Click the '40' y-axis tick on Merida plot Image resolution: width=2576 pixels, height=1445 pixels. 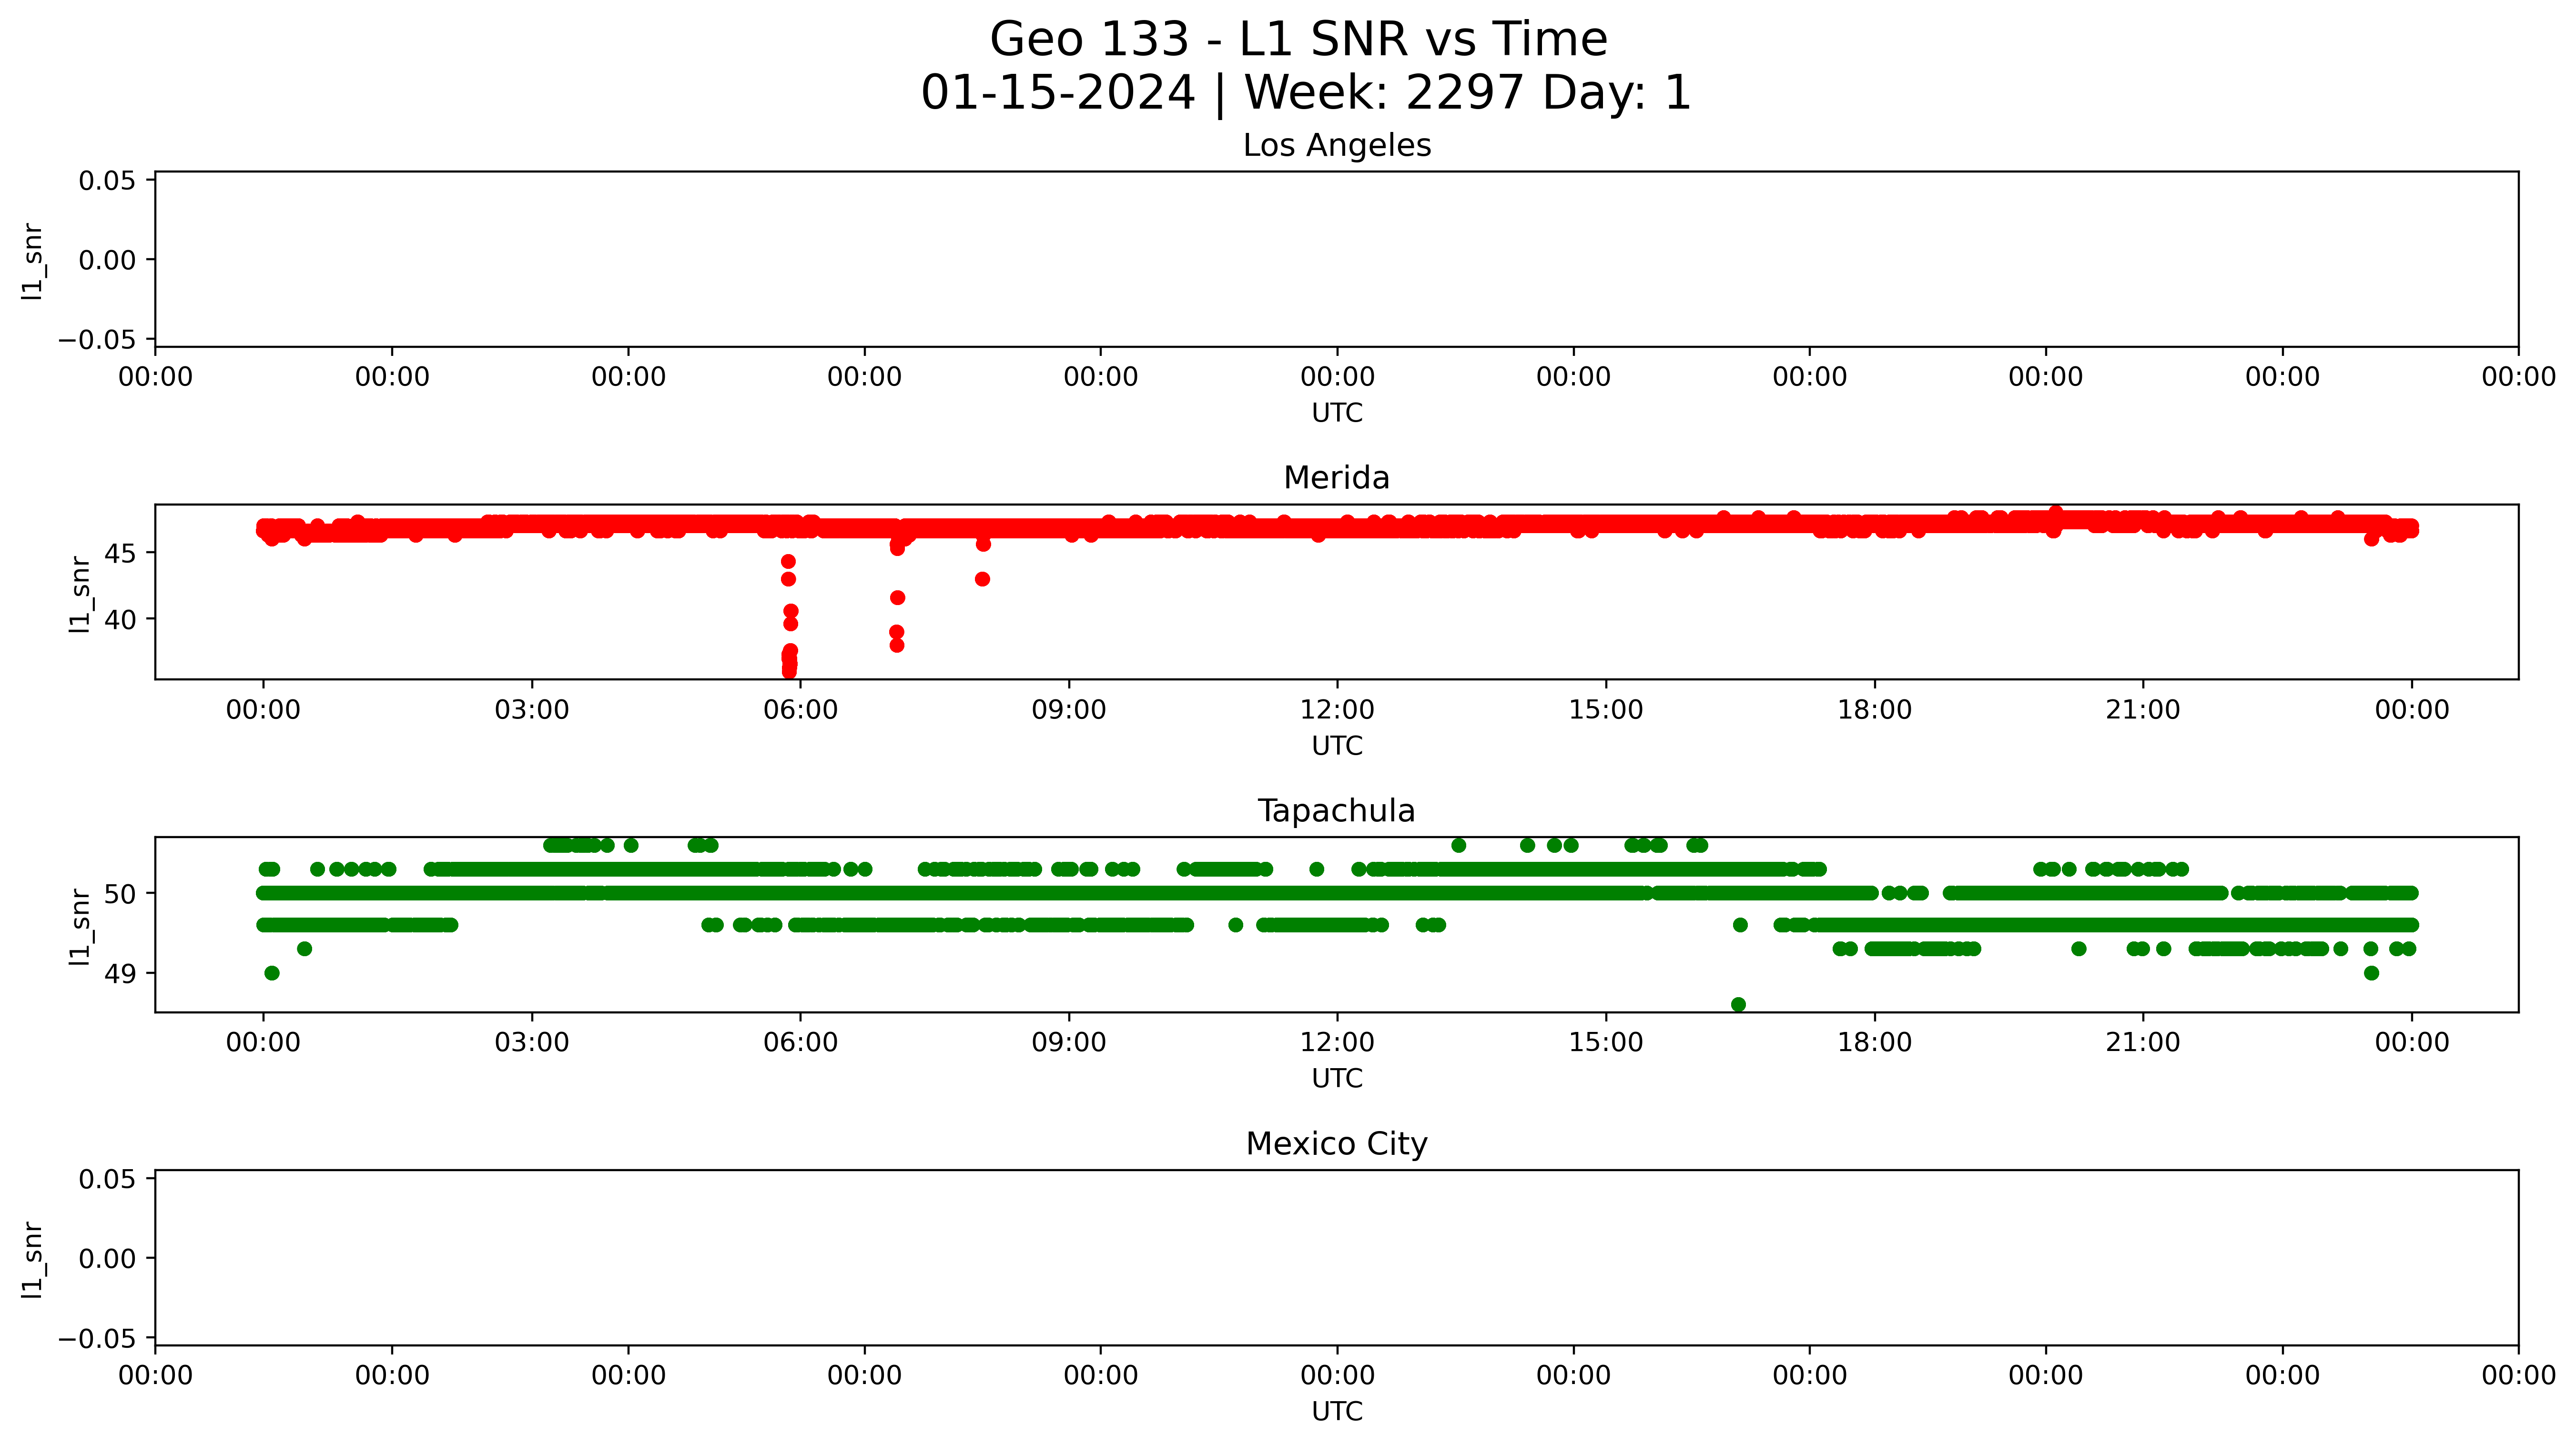pyautogui.click(x=120, y=620)
